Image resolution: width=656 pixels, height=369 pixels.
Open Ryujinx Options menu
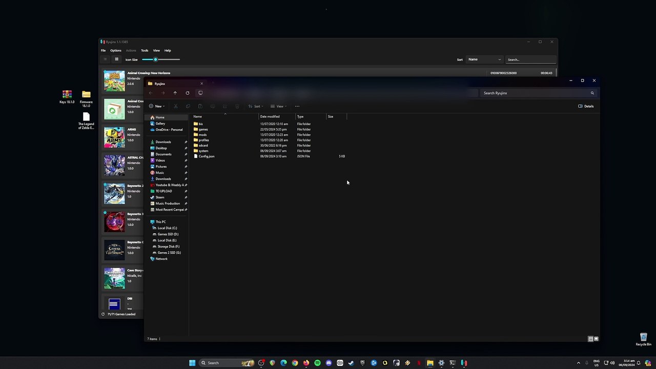tap(116, 50)
